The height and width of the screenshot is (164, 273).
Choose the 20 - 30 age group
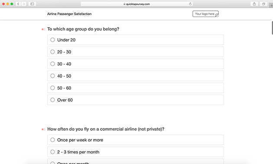[x=136, y=52]
